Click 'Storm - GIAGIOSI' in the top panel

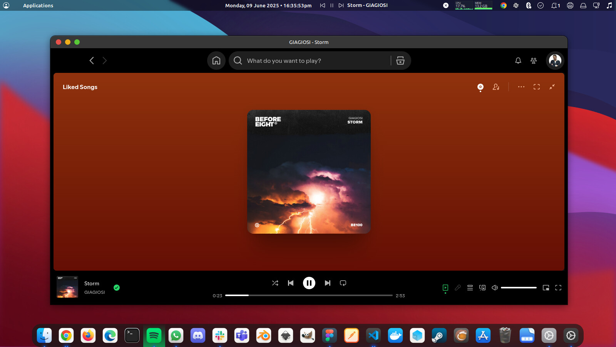tap(367, 5)
